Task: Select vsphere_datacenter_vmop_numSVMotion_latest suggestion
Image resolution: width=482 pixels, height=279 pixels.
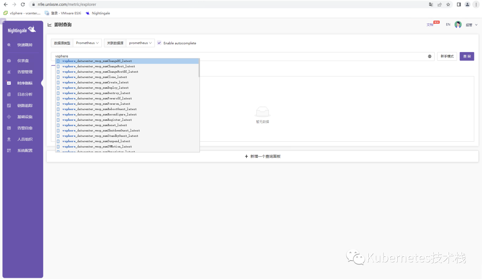Action: click(x=127, y=147)
